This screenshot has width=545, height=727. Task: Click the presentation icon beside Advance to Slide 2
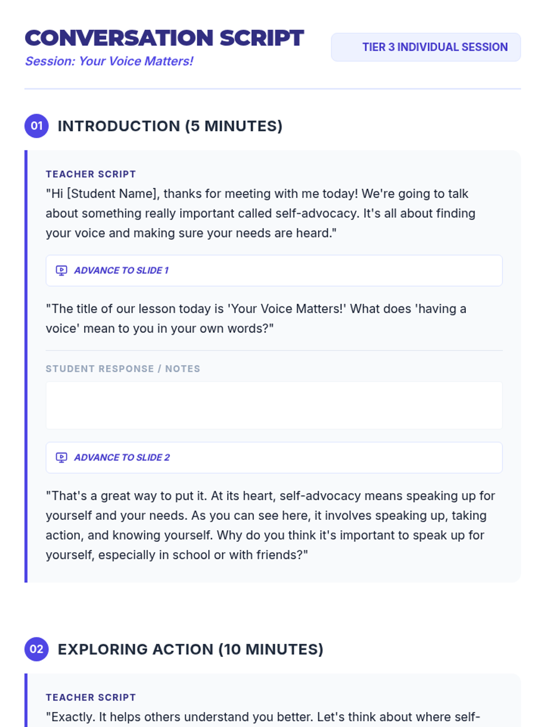pyautogui.click(x=61, y=458)
